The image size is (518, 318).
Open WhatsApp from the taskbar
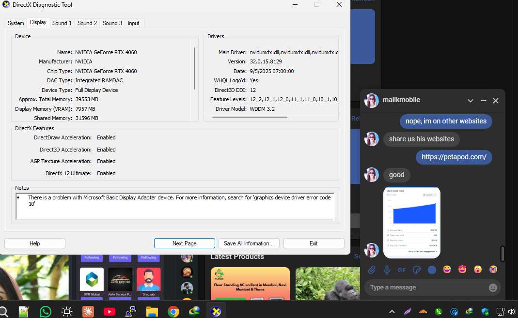(x=46, y=311)
